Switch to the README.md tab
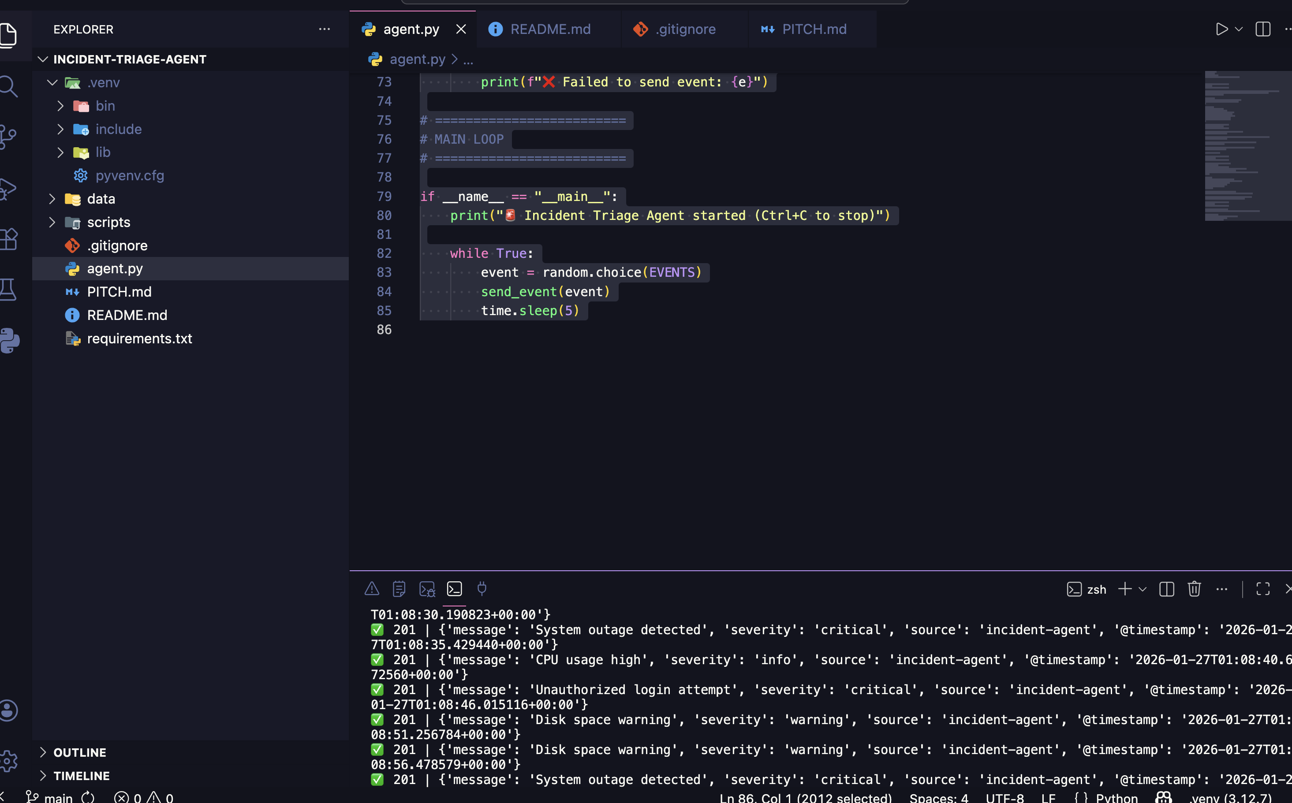The height and width of the screenshot is (803, 1292). click(x=550, y=29)
